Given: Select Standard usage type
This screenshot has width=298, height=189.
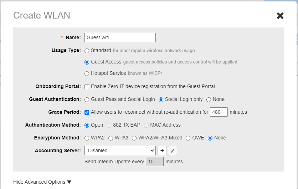Looking at the screenshot, I should [x=87, y=51].
